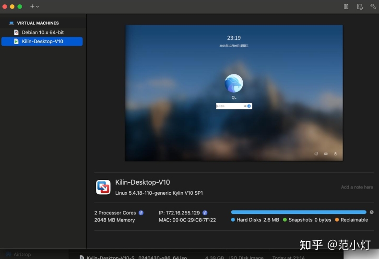Open VM settings with the wrench icon
The height and width of the screenshot is (259, 379).
click(x=373, y=7)
